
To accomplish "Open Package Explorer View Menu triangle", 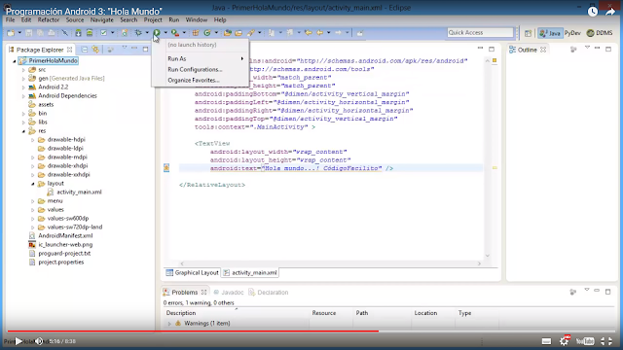I will pos(125,48).
